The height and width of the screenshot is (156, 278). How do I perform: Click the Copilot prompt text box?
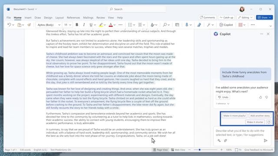[242, 133]
